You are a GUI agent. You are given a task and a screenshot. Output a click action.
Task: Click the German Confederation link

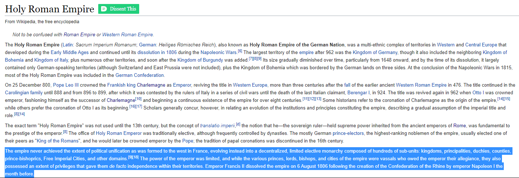[140, 75]
